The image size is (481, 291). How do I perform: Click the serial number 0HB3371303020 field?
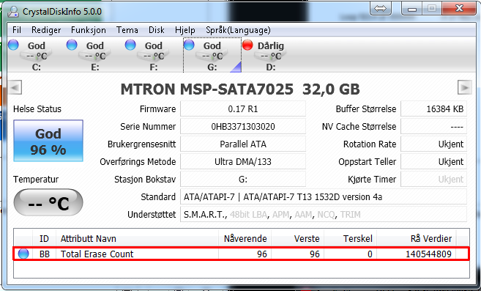pyautogui.click(x=243, y=126)
